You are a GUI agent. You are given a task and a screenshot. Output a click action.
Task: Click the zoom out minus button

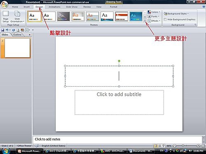(174, 146)
